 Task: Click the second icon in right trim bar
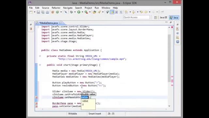click(178, 29)
